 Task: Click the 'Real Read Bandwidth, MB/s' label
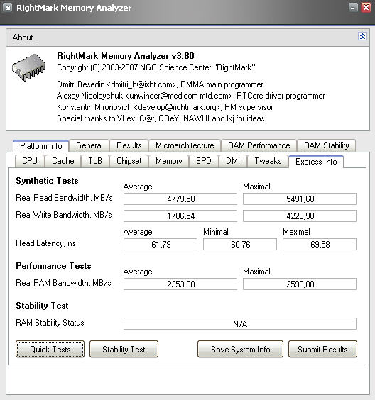coord(64,198)
